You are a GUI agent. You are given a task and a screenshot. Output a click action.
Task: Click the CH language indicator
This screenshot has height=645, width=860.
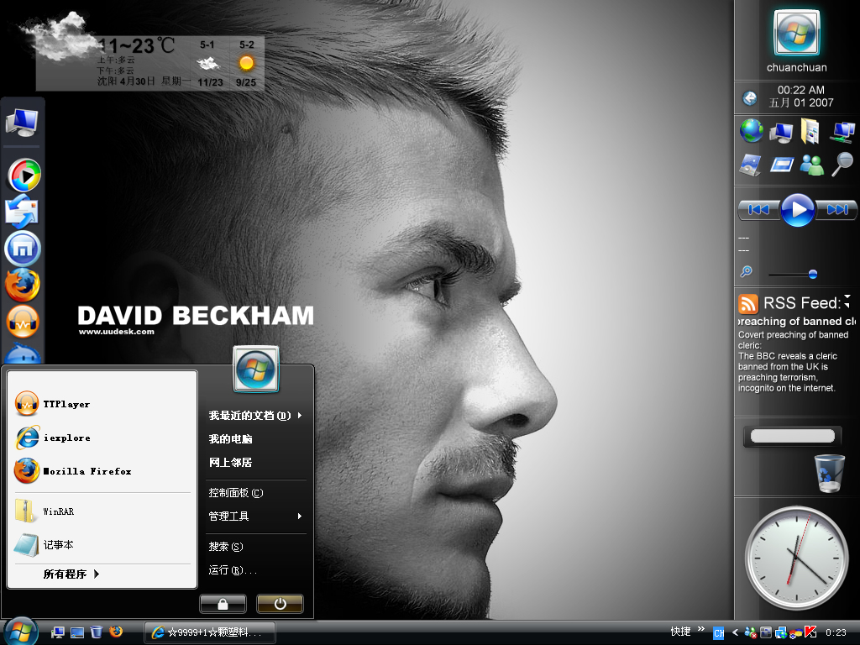pyautogui.click(x=719, y=633)
